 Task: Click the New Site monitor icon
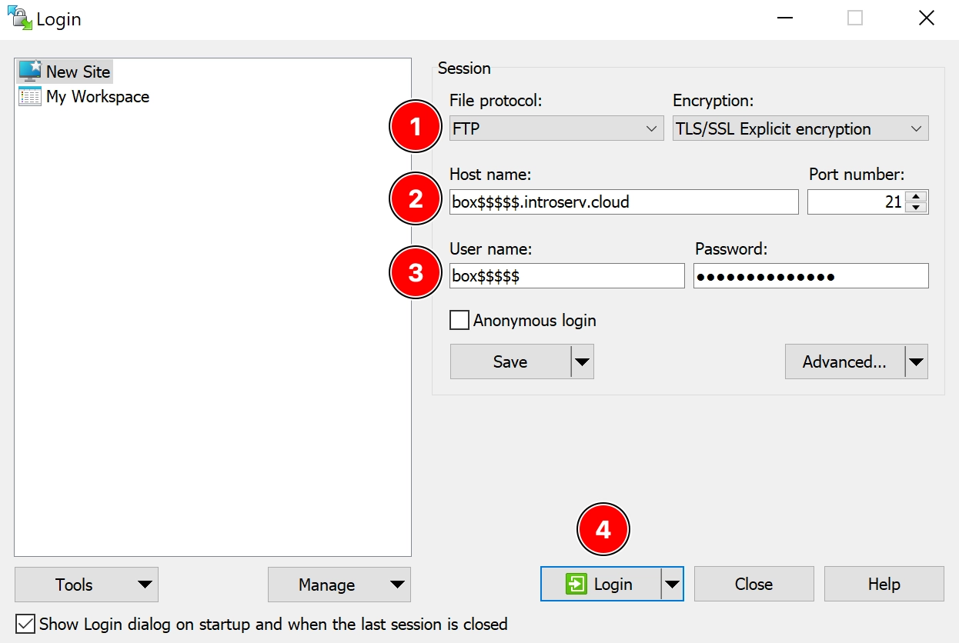(30, 71)
